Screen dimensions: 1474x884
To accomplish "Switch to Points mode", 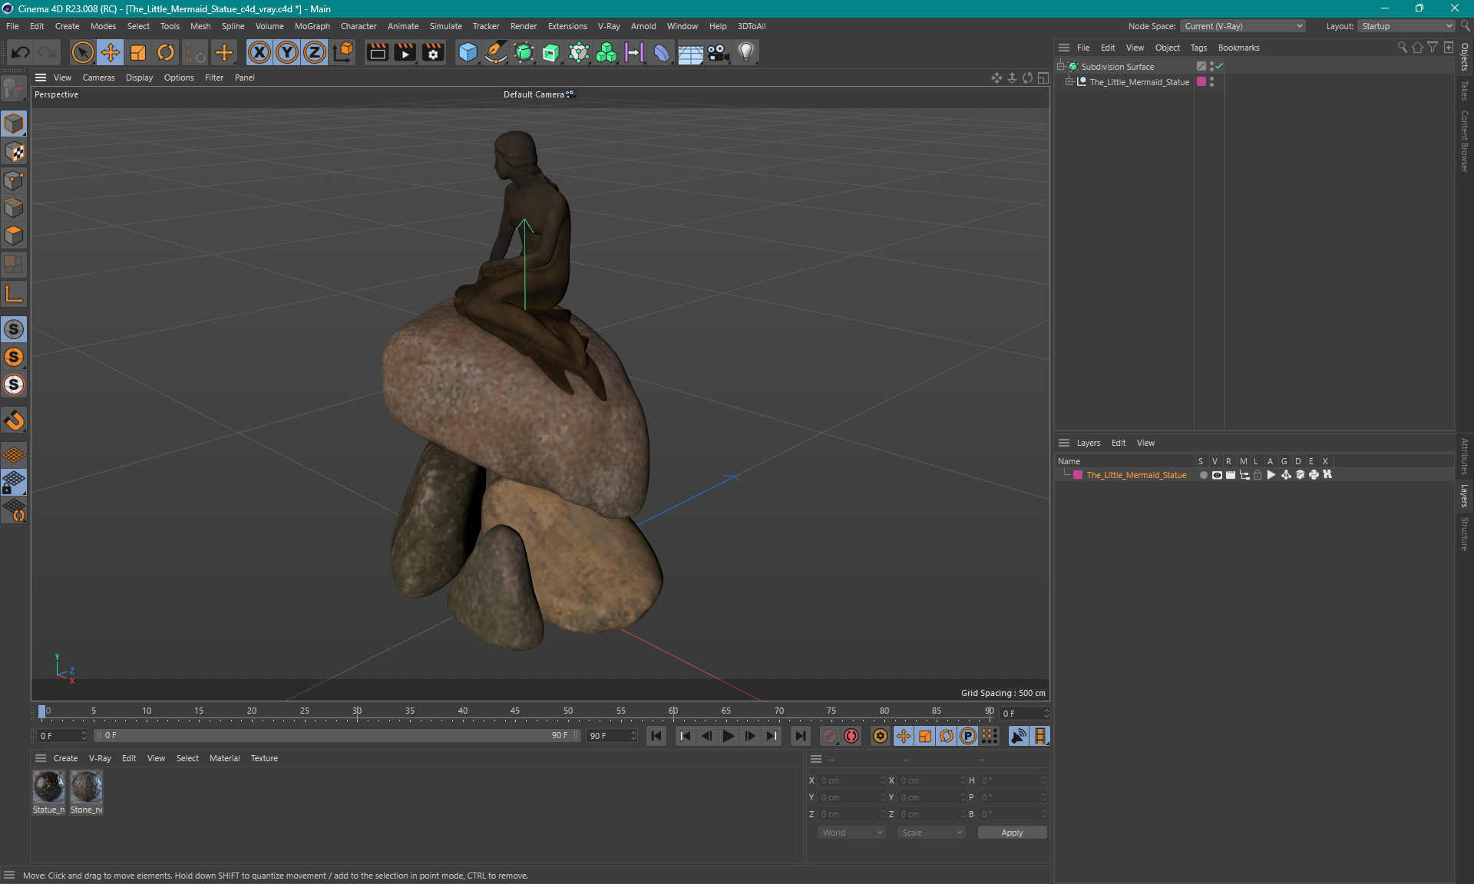I will pyautogui.click(x=14, y=180).
